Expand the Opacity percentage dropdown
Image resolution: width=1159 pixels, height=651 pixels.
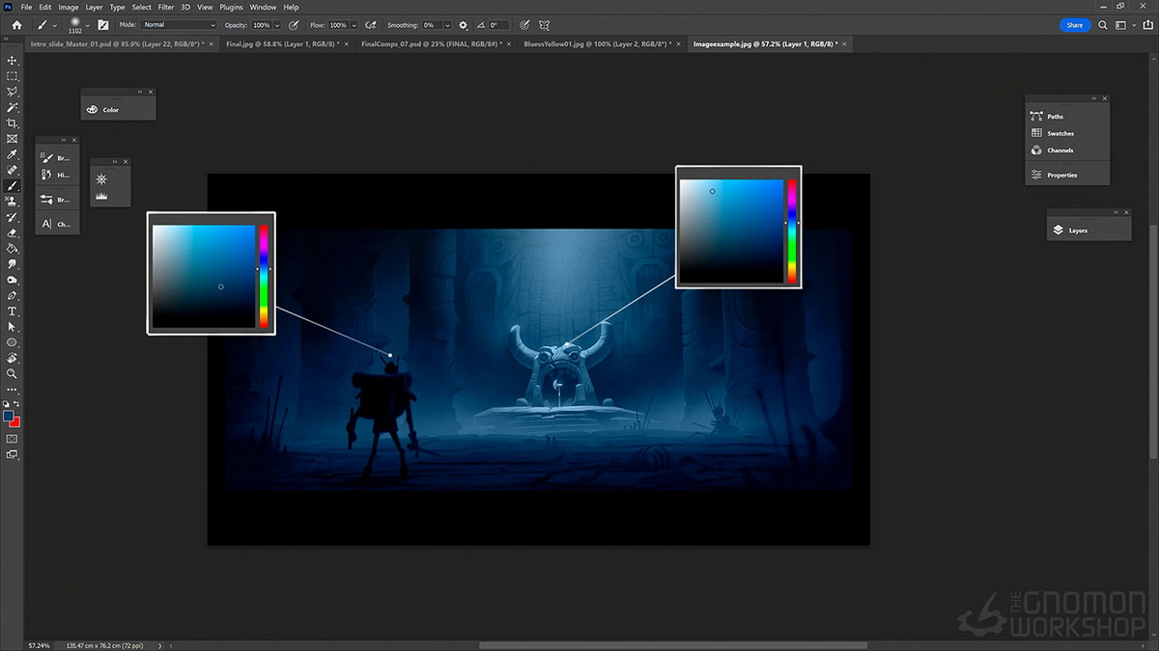point(277,25)
